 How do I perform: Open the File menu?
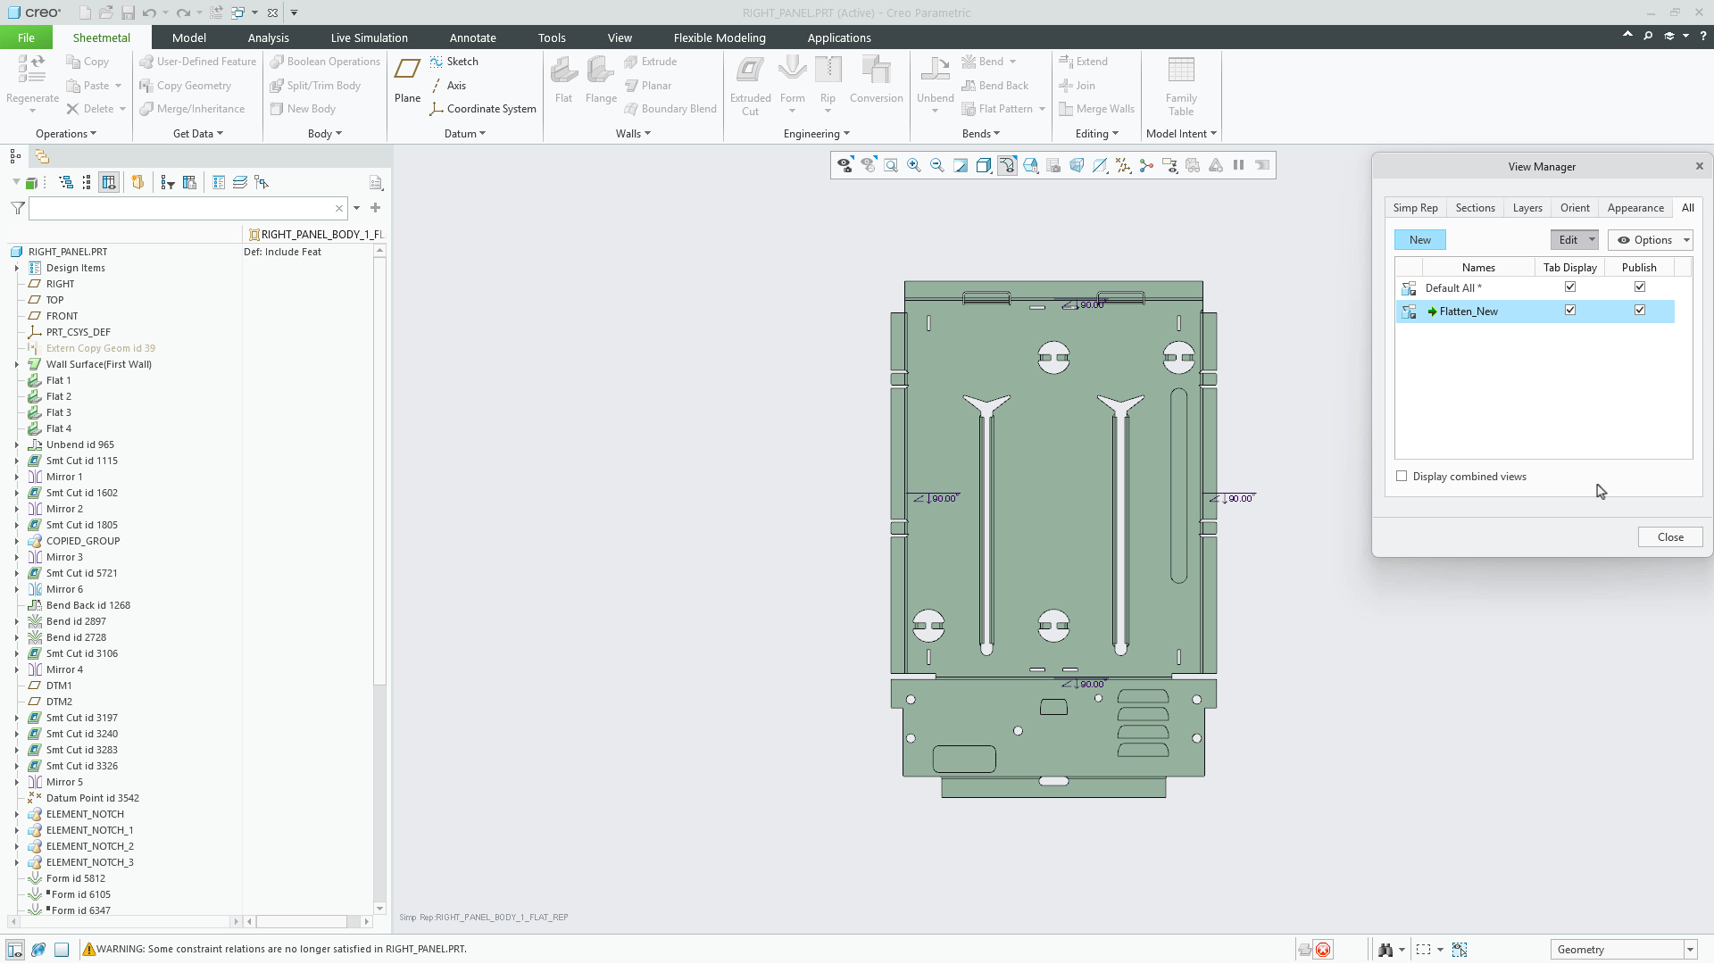pyautogui.click(x=26, y=37)
